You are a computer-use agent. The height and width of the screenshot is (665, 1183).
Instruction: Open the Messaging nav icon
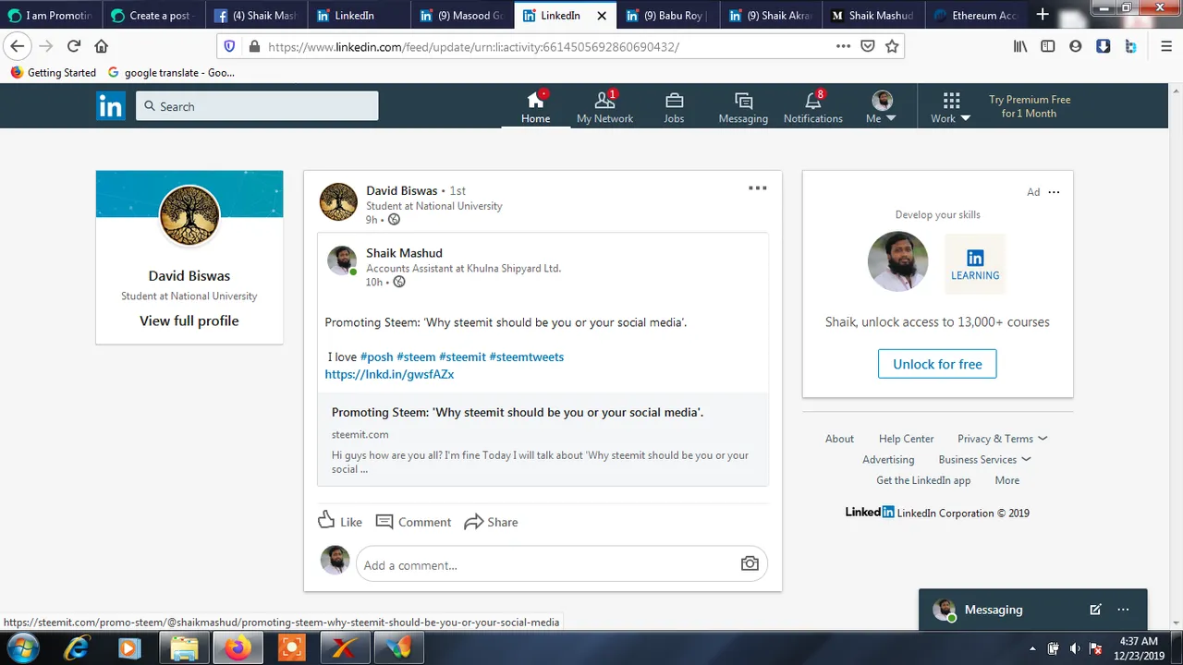coord(743,101)
